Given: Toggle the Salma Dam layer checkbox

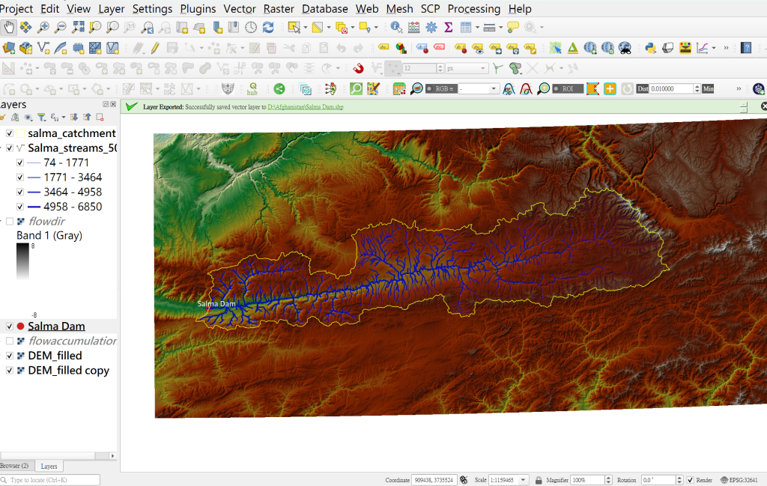Looking at the screenshot, I should tap(9, 326).
